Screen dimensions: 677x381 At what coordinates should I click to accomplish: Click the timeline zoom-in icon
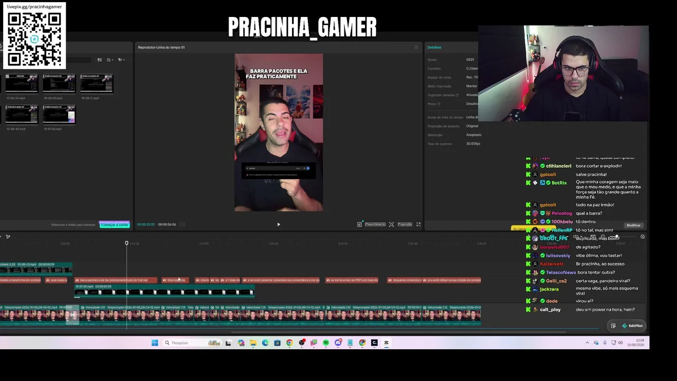pyautogui.click(x=643, y=237)
